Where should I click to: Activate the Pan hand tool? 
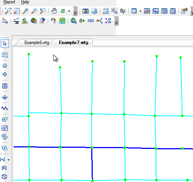point(54,11)
